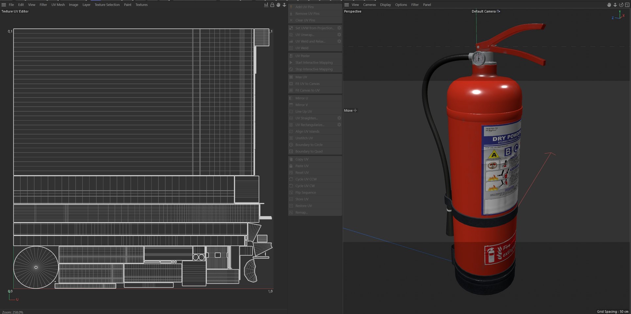The image size is (631, 314).
Task: Click the Mirror V command
Action: [x=315, y=105]
